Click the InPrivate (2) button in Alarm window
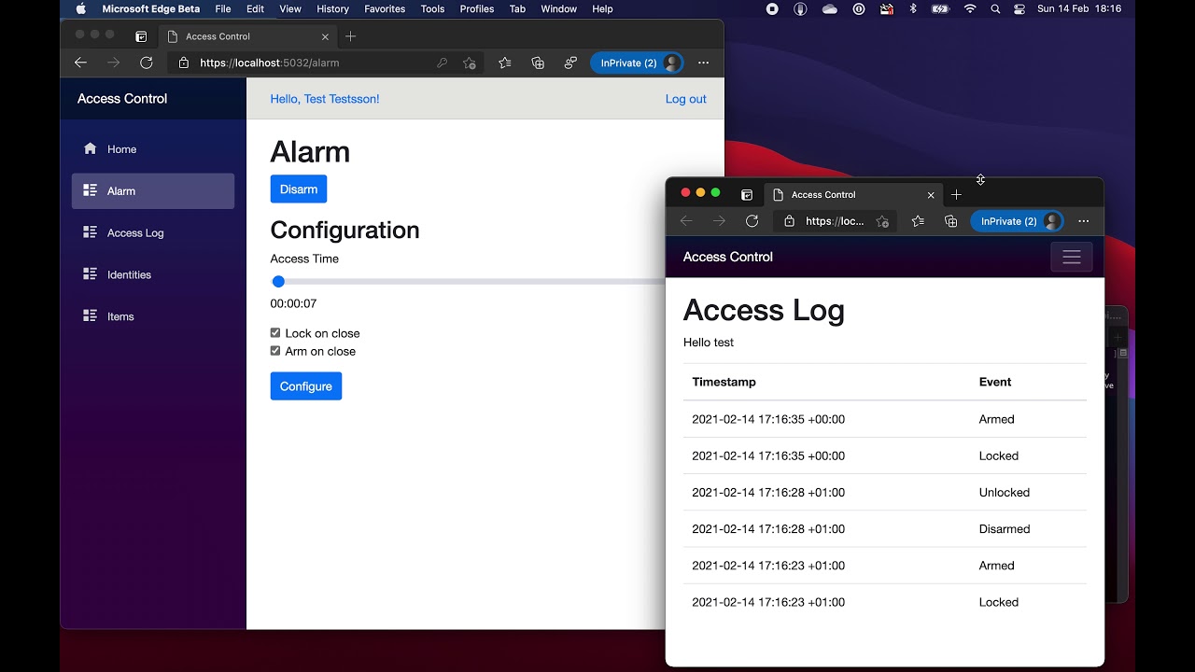Screen dimensions: 1195x672 click(637, 63)
